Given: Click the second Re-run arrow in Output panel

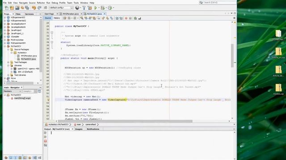Looking at the screenshot, I should 45,137.
